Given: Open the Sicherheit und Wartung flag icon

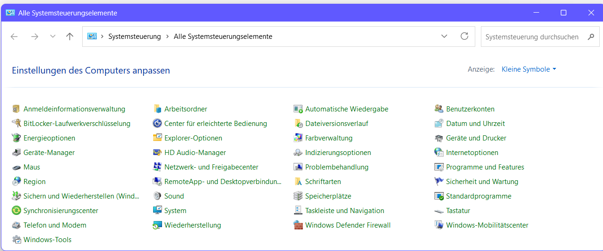Looking at the screenshot, I should click(x=439, y=182).
